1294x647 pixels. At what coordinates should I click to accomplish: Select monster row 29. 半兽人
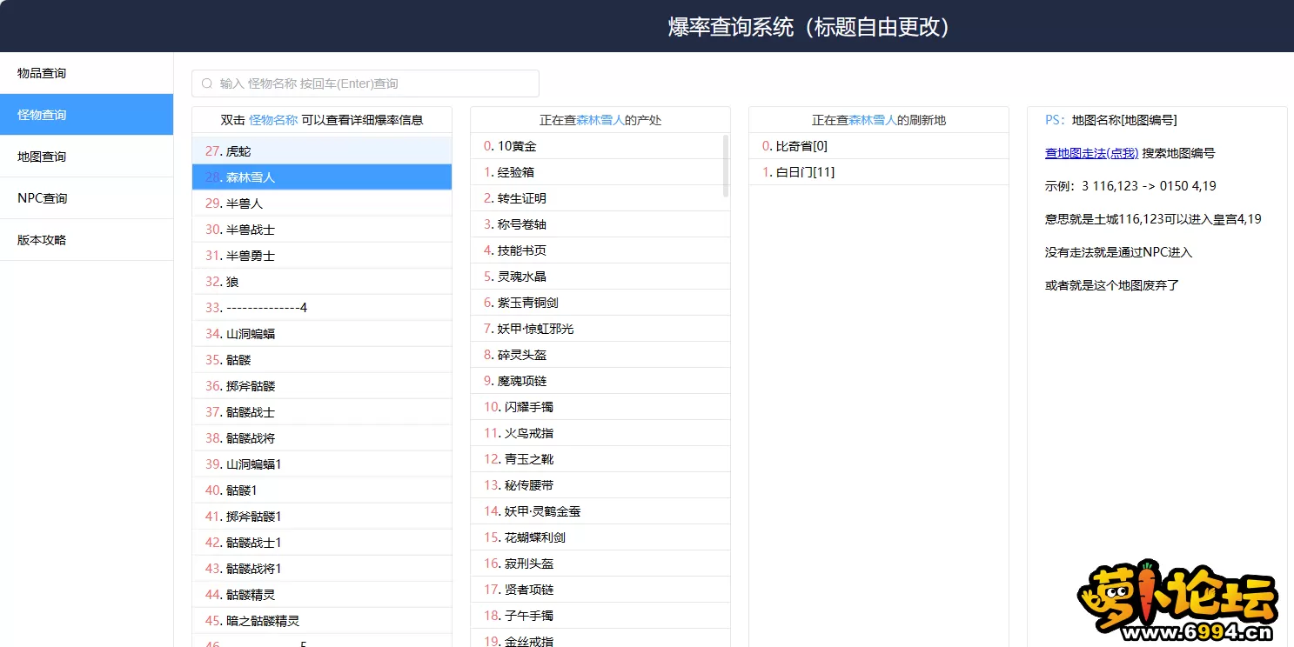pyautogui.click(x=322, y=203)
